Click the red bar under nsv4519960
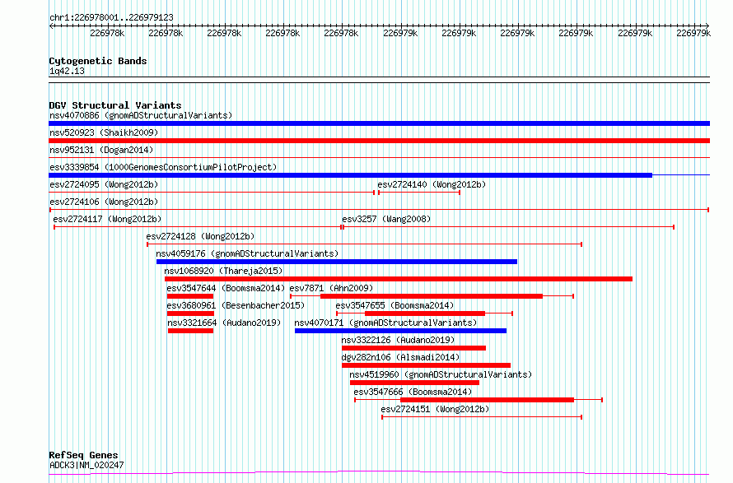This screenshot has height=483, width=733. tap(414, 383)
